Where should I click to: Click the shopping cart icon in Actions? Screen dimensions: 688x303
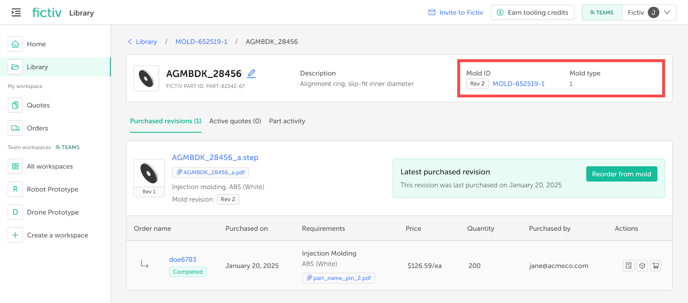(x=655, y=266)
